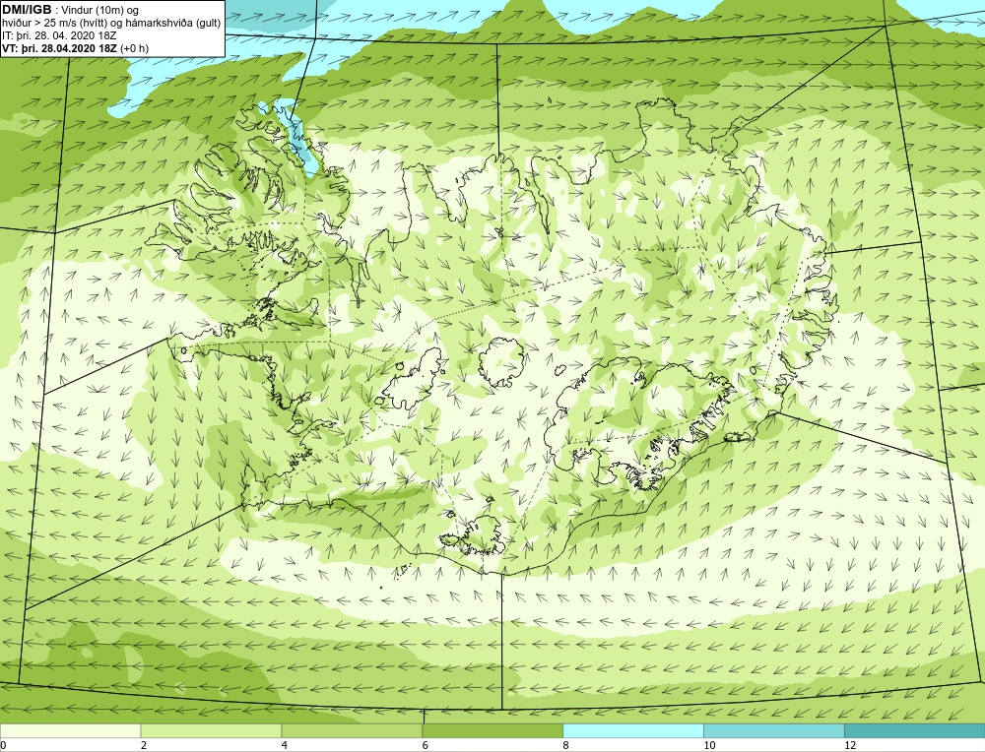Click the 6–8 m/s dark green legend swatch

click(492, 730)
